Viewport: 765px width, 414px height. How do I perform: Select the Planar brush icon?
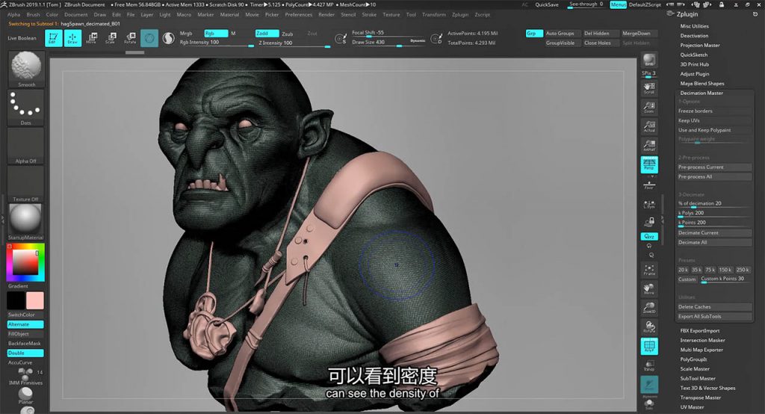click(x=25, y=395)
